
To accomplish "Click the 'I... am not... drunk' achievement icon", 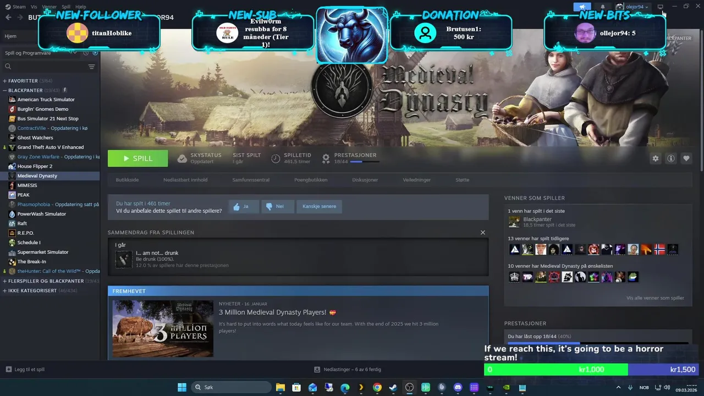I will [x=124, y=259].
